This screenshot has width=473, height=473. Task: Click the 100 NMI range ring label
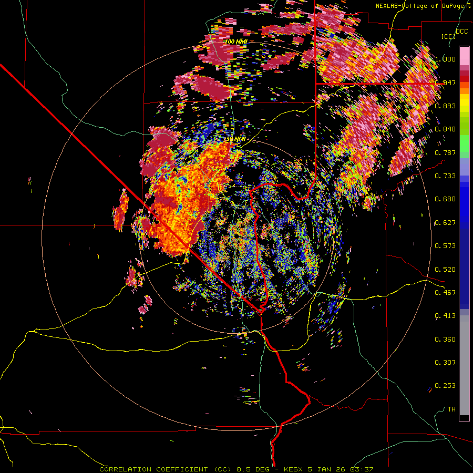coord(236,42)
